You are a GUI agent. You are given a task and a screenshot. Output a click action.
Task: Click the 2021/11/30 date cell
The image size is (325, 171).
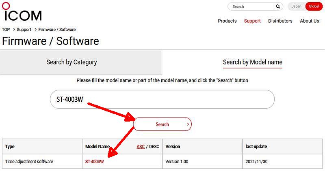pyautogui.click(x=282, y=162)
